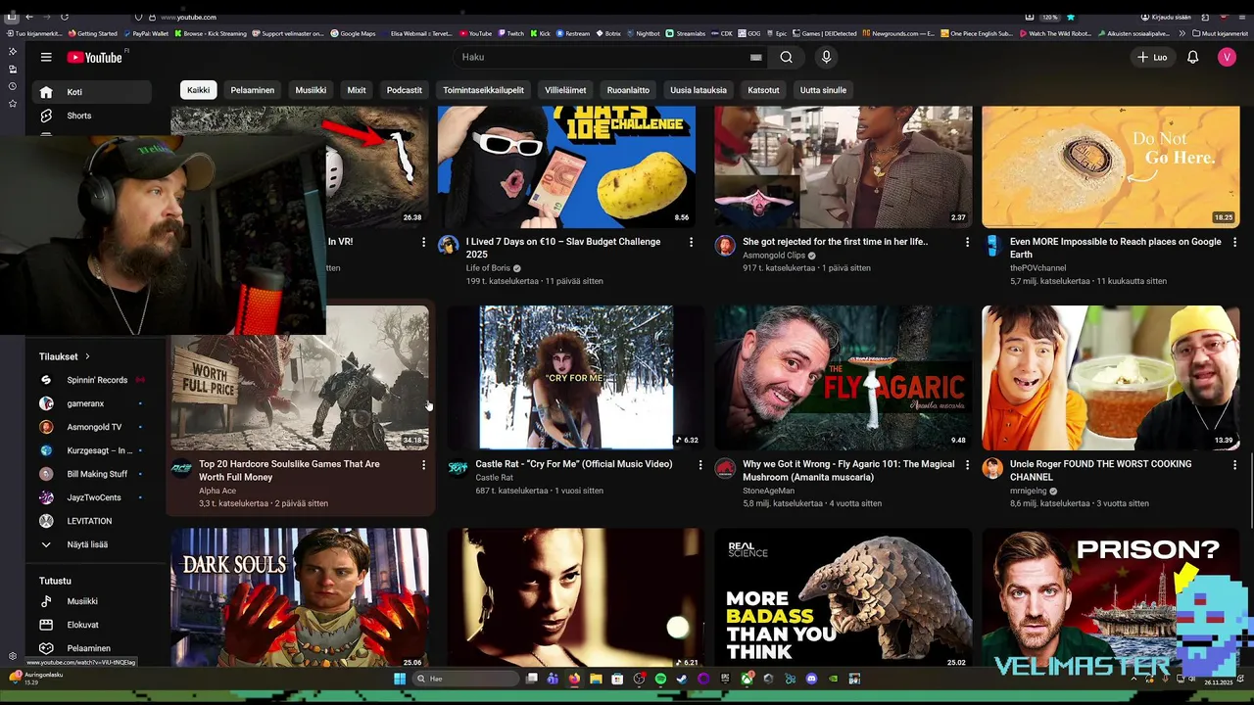Click the Alpha Ace channel name
Image resolution: width=1254 pixels, height=705 pixels.
217,491
